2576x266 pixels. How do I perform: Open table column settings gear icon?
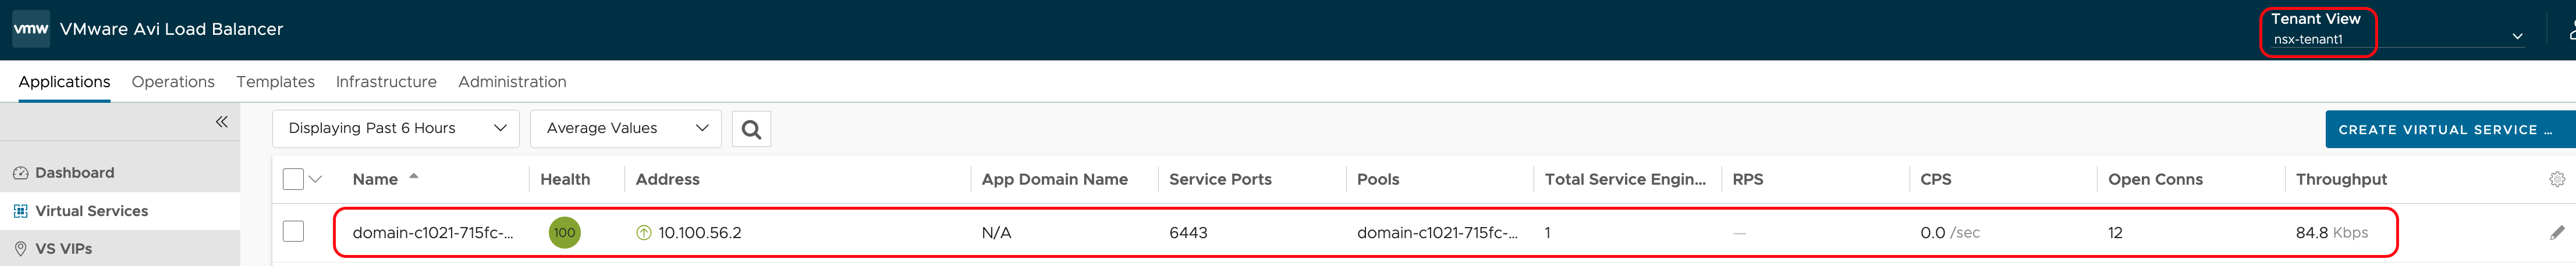click(x=2556, y=179)
